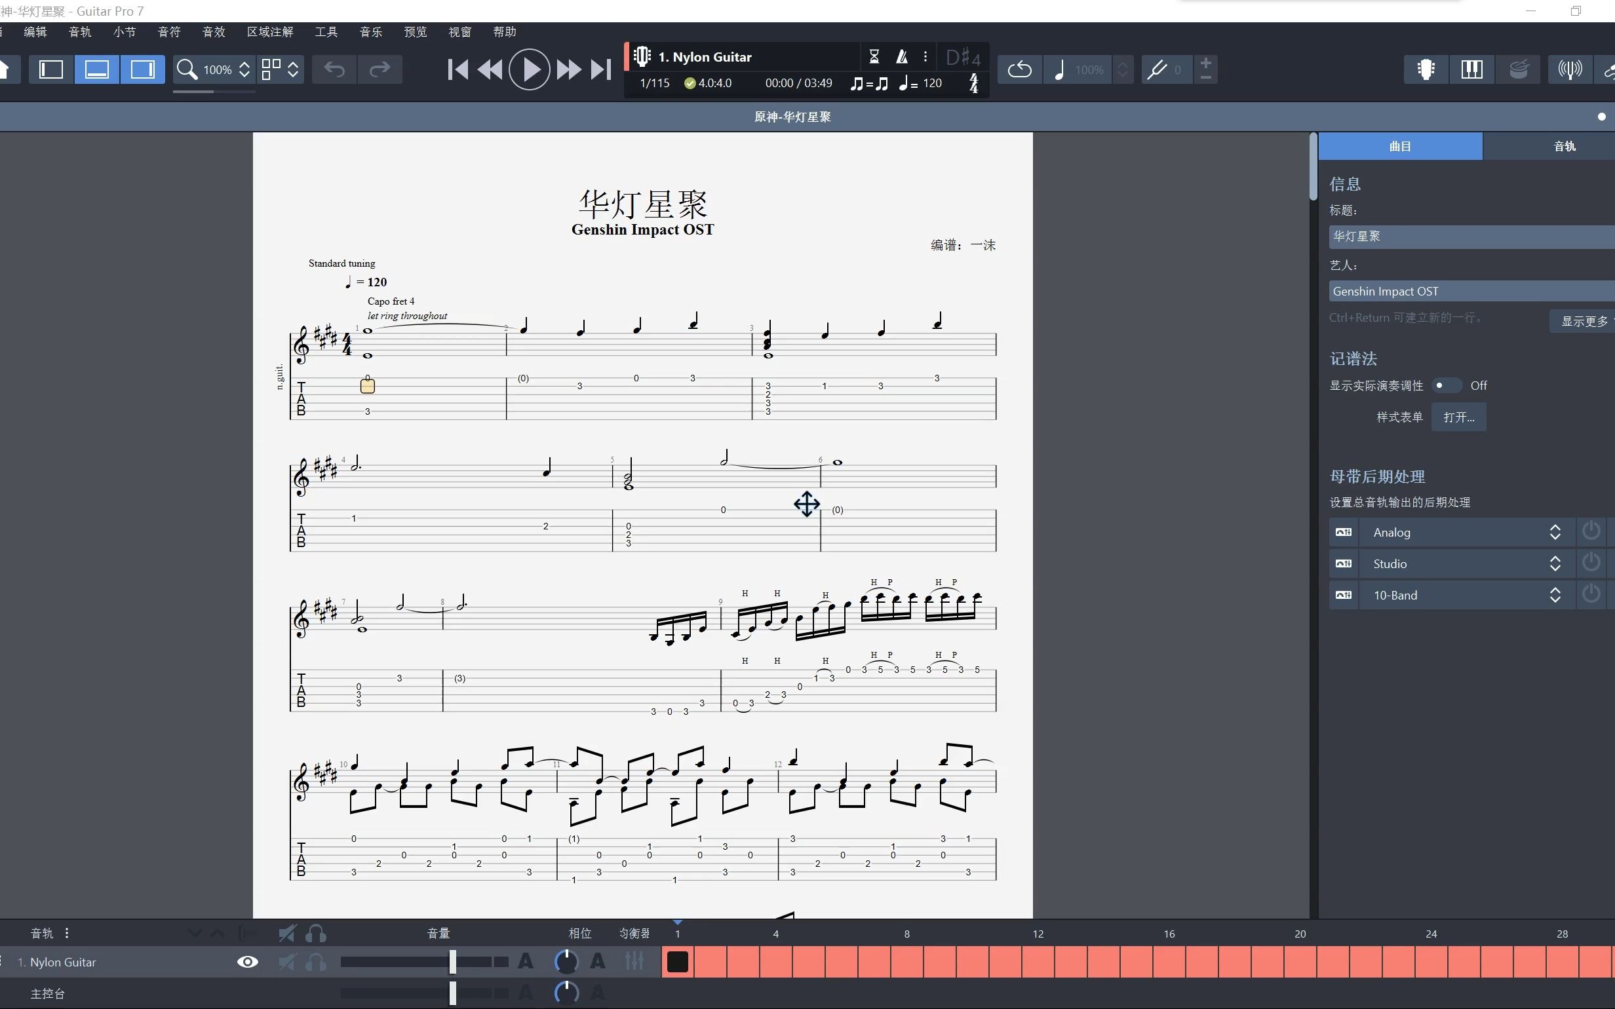Screen dimensions: 1615x1009
Task: Fast forward to the next bar
Action: 568,69
